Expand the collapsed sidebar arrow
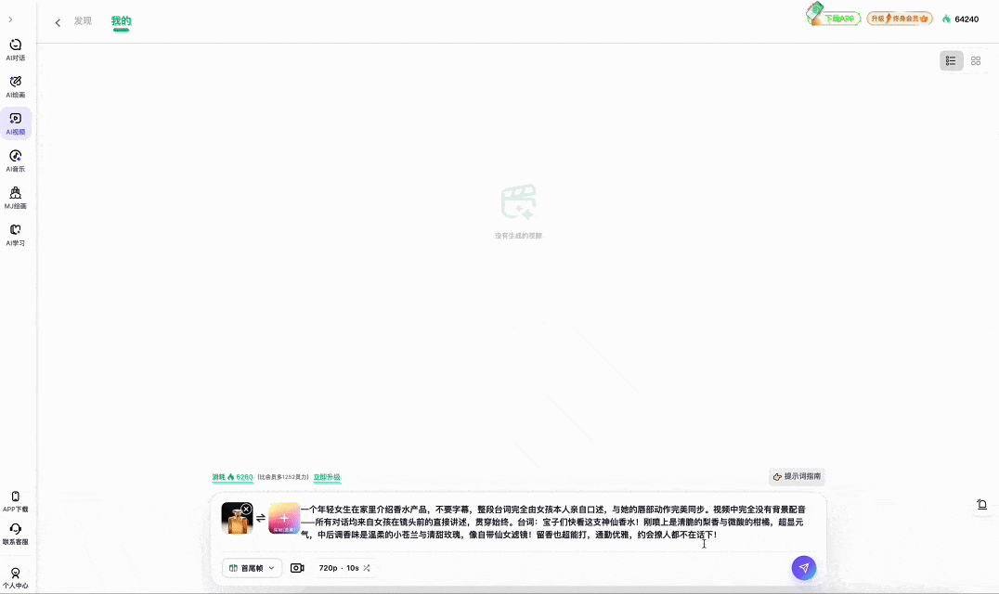 pos(10,19)
